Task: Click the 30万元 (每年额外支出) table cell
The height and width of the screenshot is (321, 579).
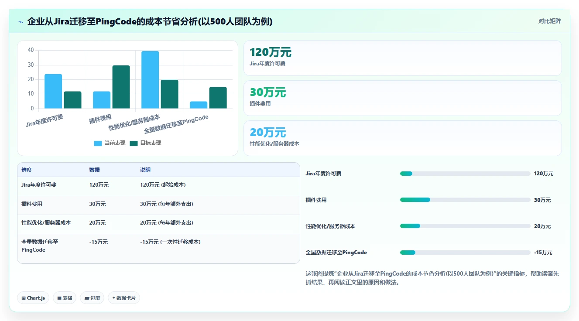Action: [167, 204]
